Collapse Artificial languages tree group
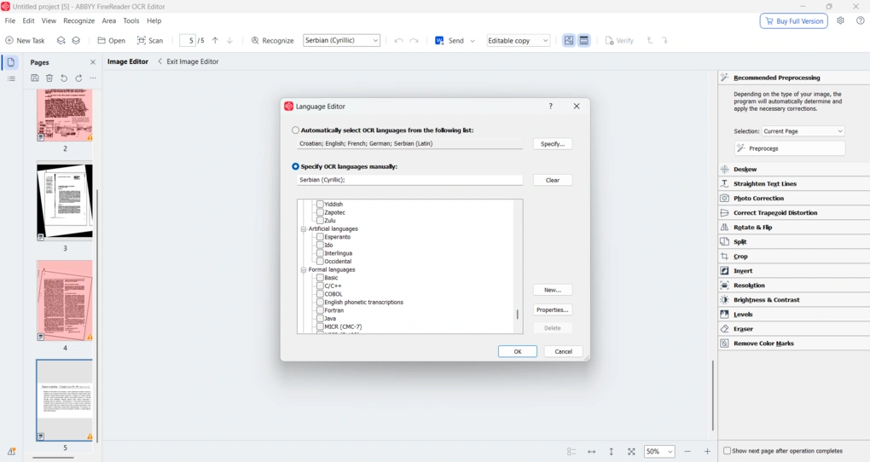 (304, 228)
